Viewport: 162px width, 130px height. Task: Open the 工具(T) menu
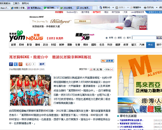pyautogui.click(x=16, y=4)
